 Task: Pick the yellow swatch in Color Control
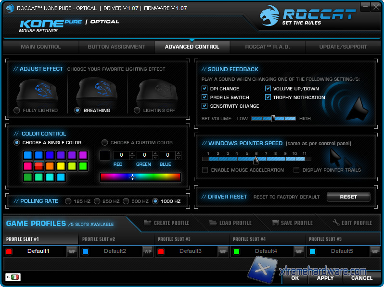pos(61,166)
